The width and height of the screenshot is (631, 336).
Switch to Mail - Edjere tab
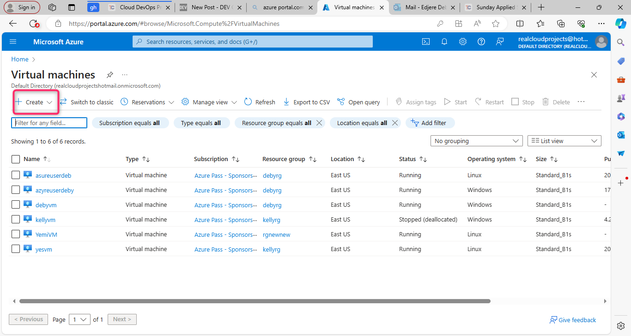(x=425, y=7)
